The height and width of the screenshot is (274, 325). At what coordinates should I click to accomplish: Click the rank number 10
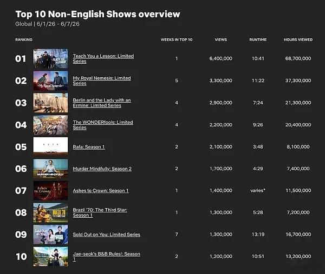(21, 257)
